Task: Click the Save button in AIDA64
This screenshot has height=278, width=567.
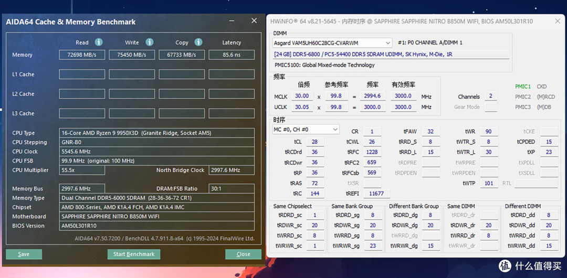Action: pyautogui.click(x=24, y=254)
